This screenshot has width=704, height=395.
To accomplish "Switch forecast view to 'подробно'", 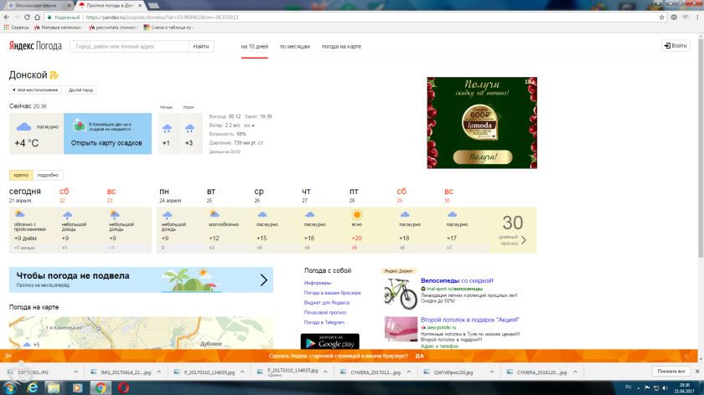I will pyautogui.click(x=48, y=175).
